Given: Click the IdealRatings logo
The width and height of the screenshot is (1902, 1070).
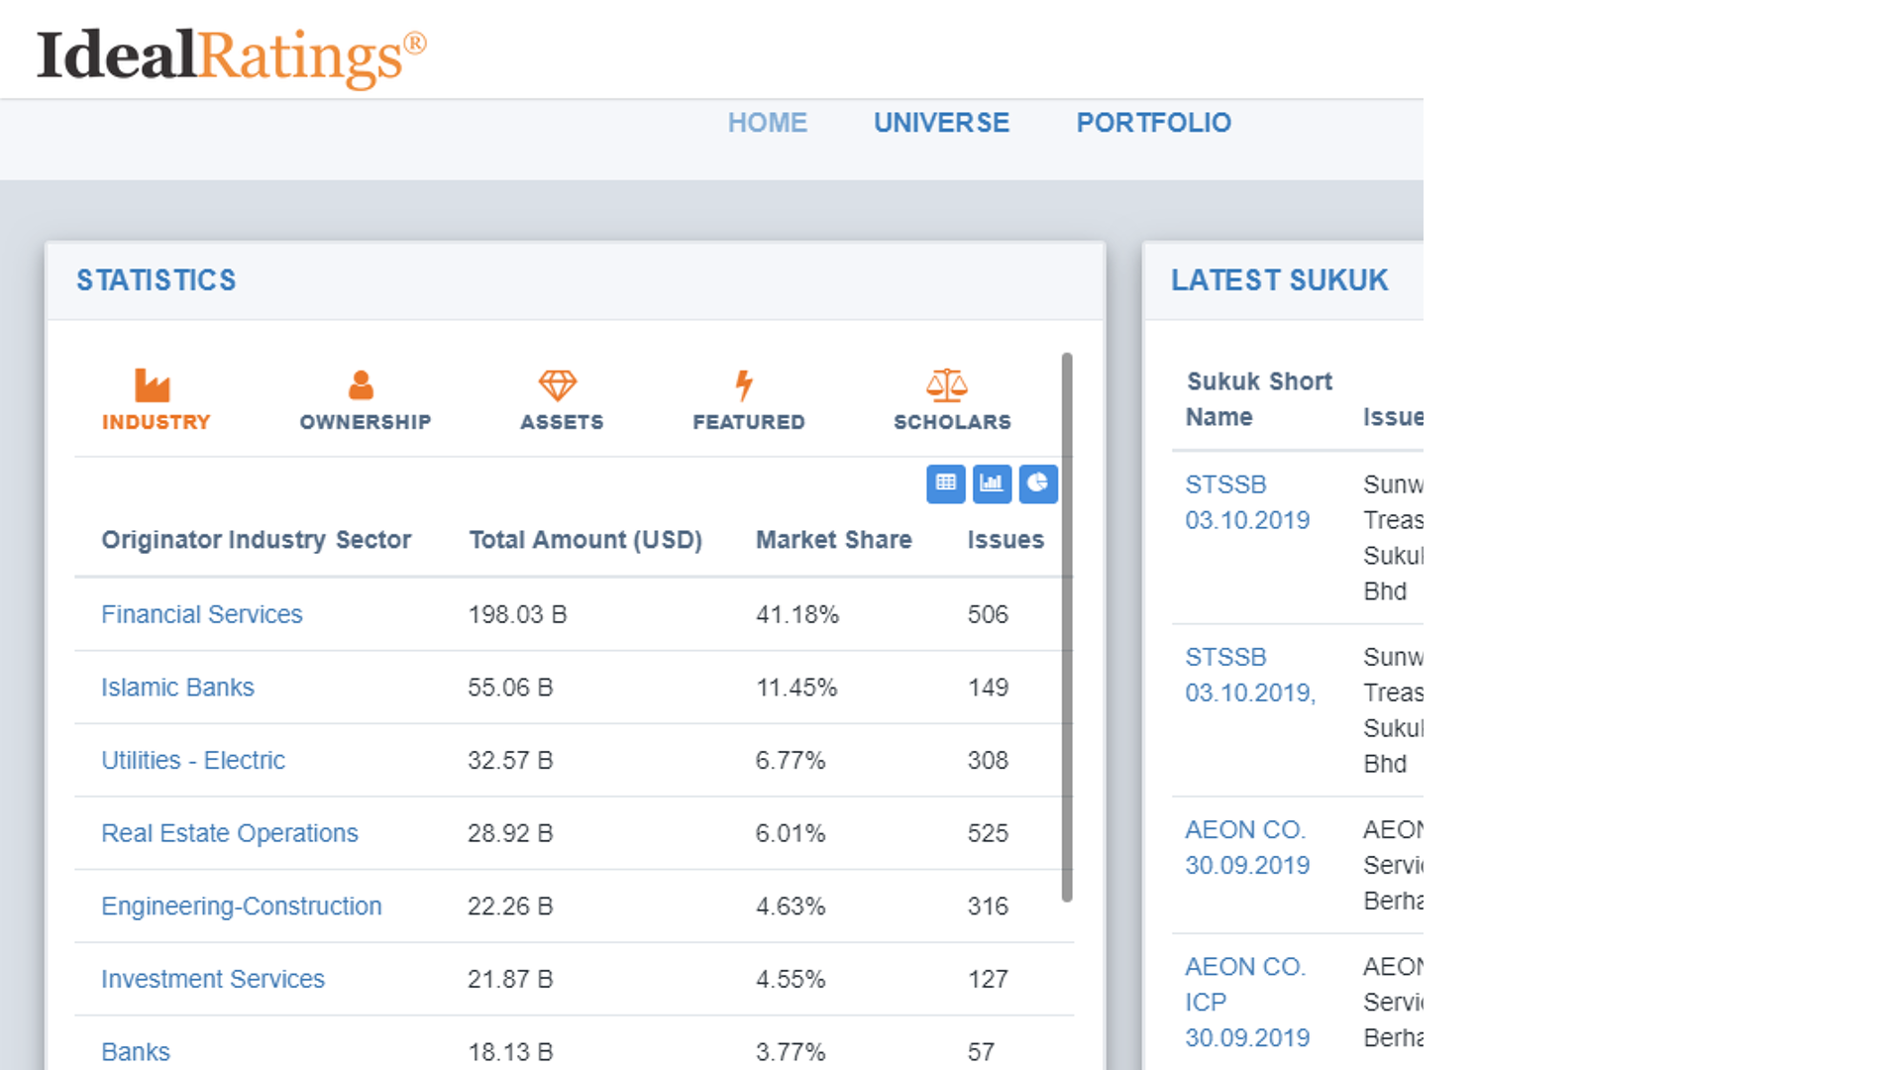Looking at the screenshot, I should tap(231, 55).
